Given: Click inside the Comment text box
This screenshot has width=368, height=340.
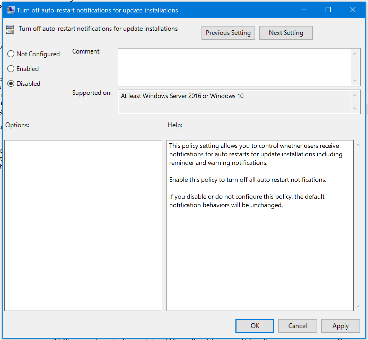Looking at the screenshot, I should tap(234, 67).
